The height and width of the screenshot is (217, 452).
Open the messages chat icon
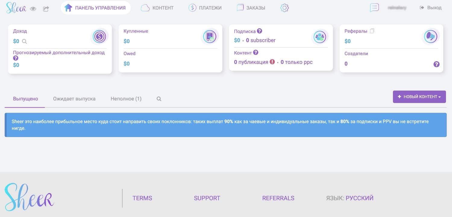374,8
